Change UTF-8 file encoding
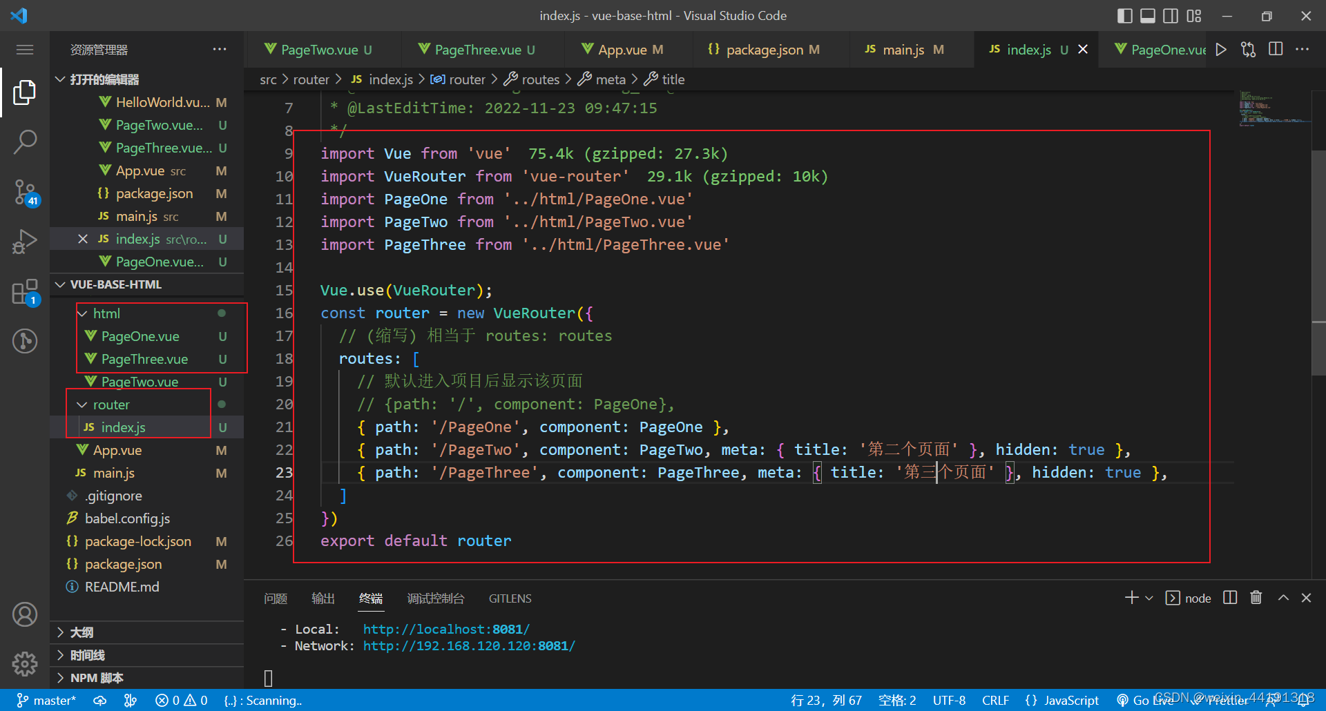The image size is (1326, 711). point(949,700)
